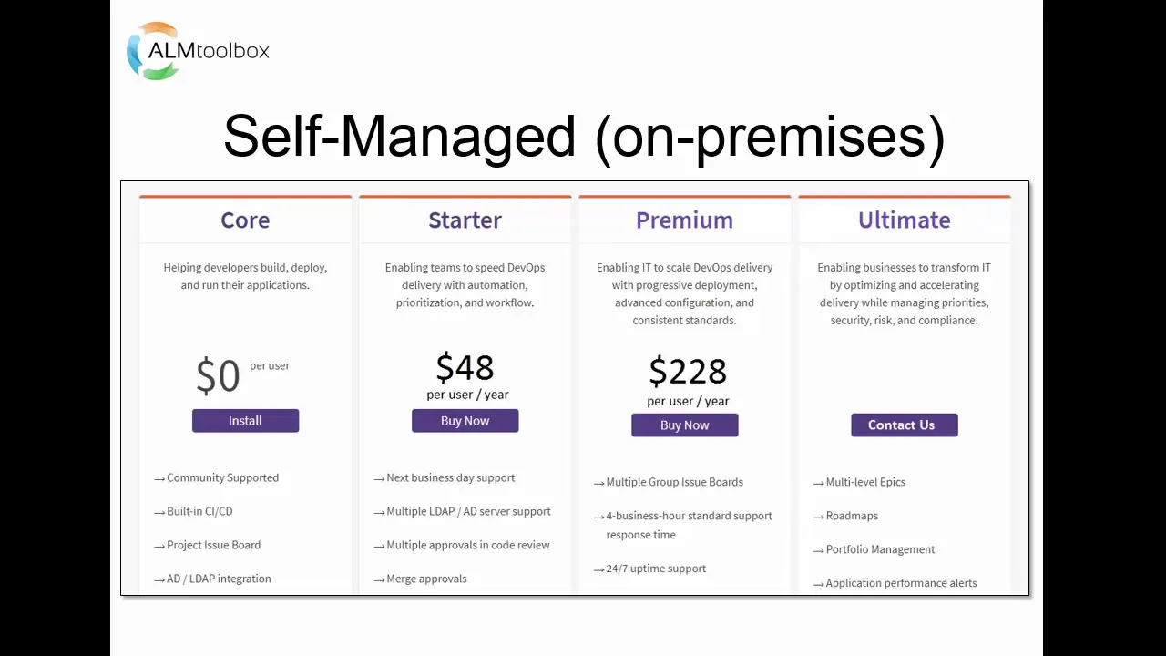Click Buy Now under Starter plan
Screen dimensions: 1166x656
pos(465,421)
